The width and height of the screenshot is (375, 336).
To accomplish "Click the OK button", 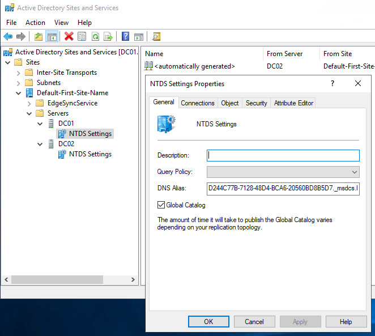I will tap(208, 322).
